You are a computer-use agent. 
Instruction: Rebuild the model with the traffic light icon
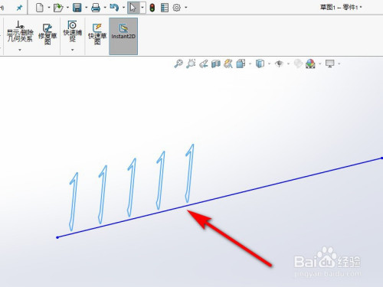152,8
